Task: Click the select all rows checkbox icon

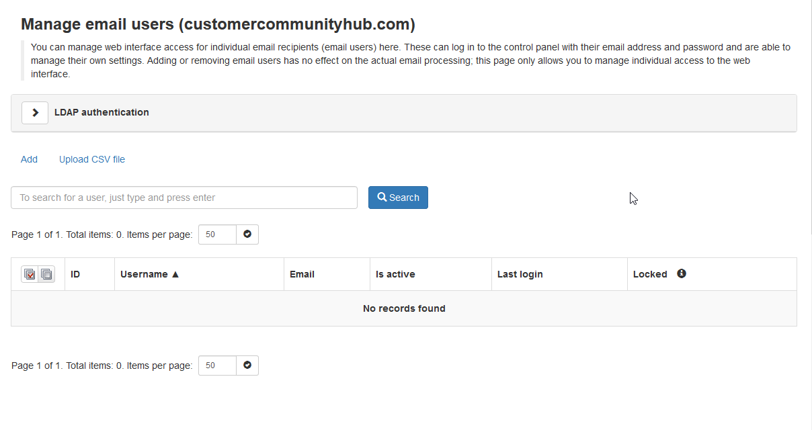Action: click(x=30, y=274)
